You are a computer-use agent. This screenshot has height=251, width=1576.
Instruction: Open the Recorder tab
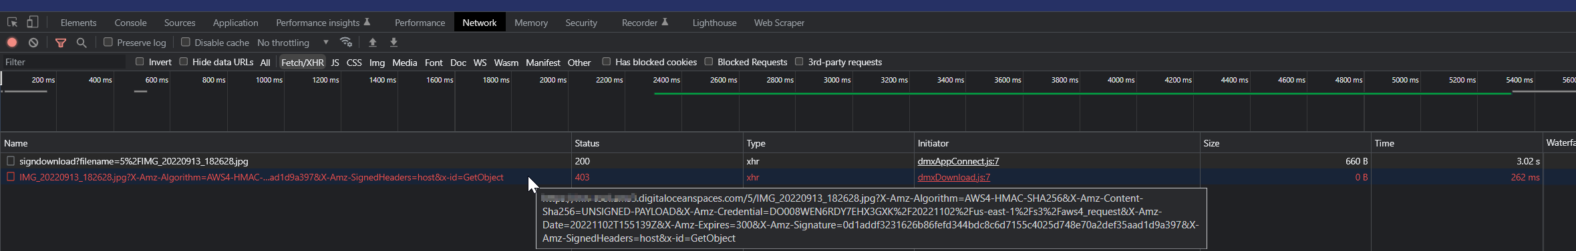pos(645,23)
